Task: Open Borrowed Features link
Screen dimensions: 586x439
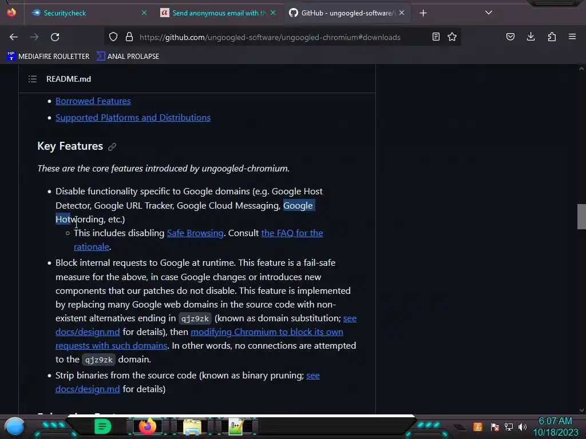Action: (93, 101)
